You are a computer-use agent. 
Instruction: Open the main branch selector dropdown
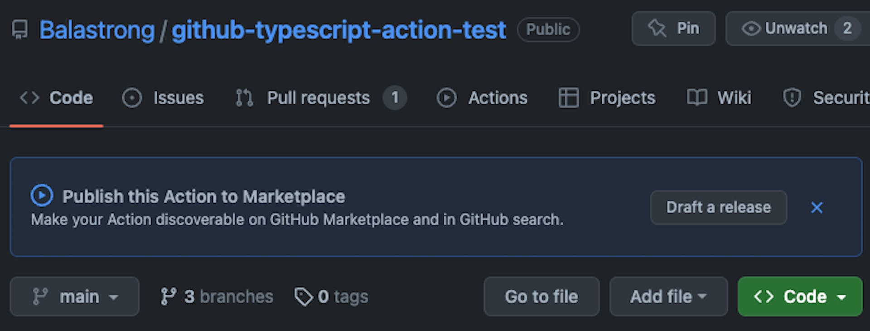click(x=74, y=297)
